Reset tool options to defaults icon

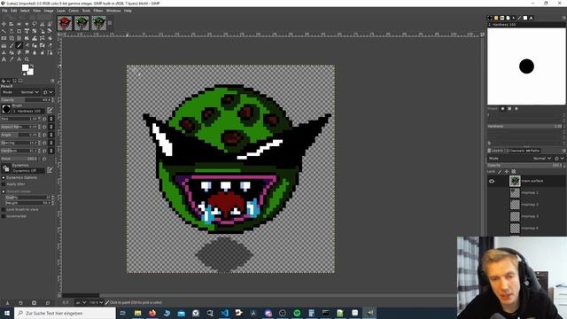(x=48, y=303)
